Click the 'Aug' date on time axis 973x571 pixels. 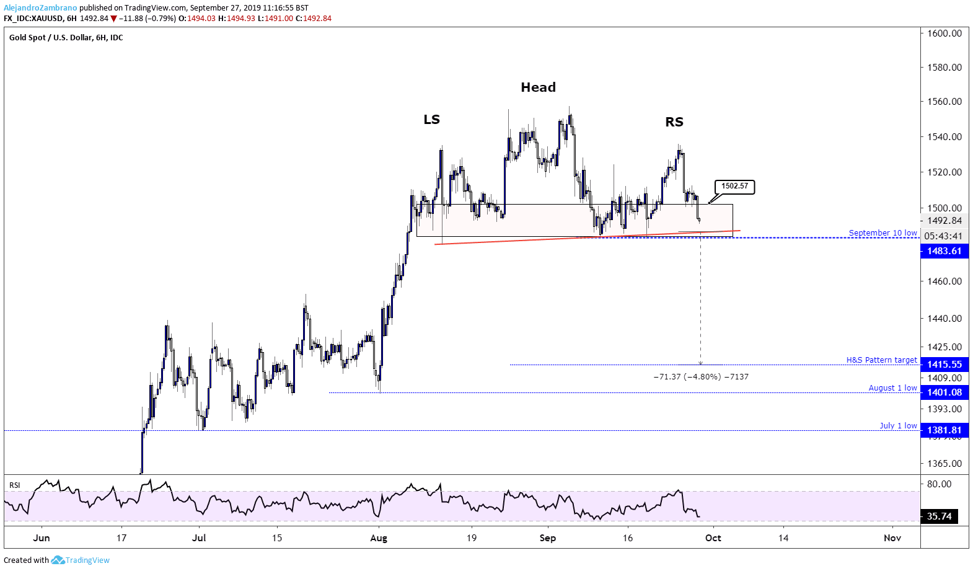pyautogui.click(x=379, y=538)
